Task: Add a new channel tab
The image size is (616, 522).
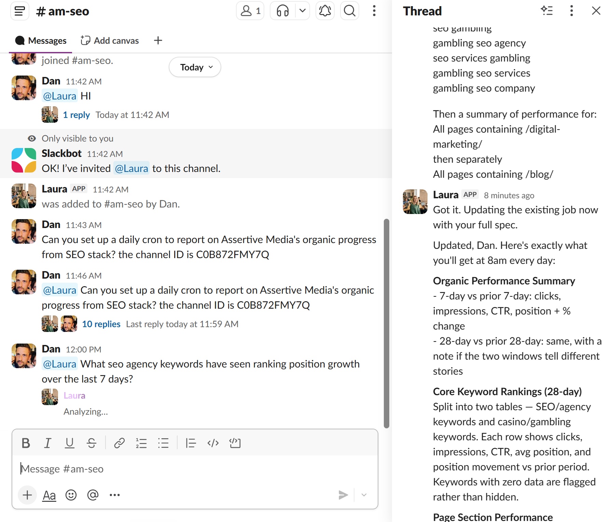Action: (x=158, y=41)
